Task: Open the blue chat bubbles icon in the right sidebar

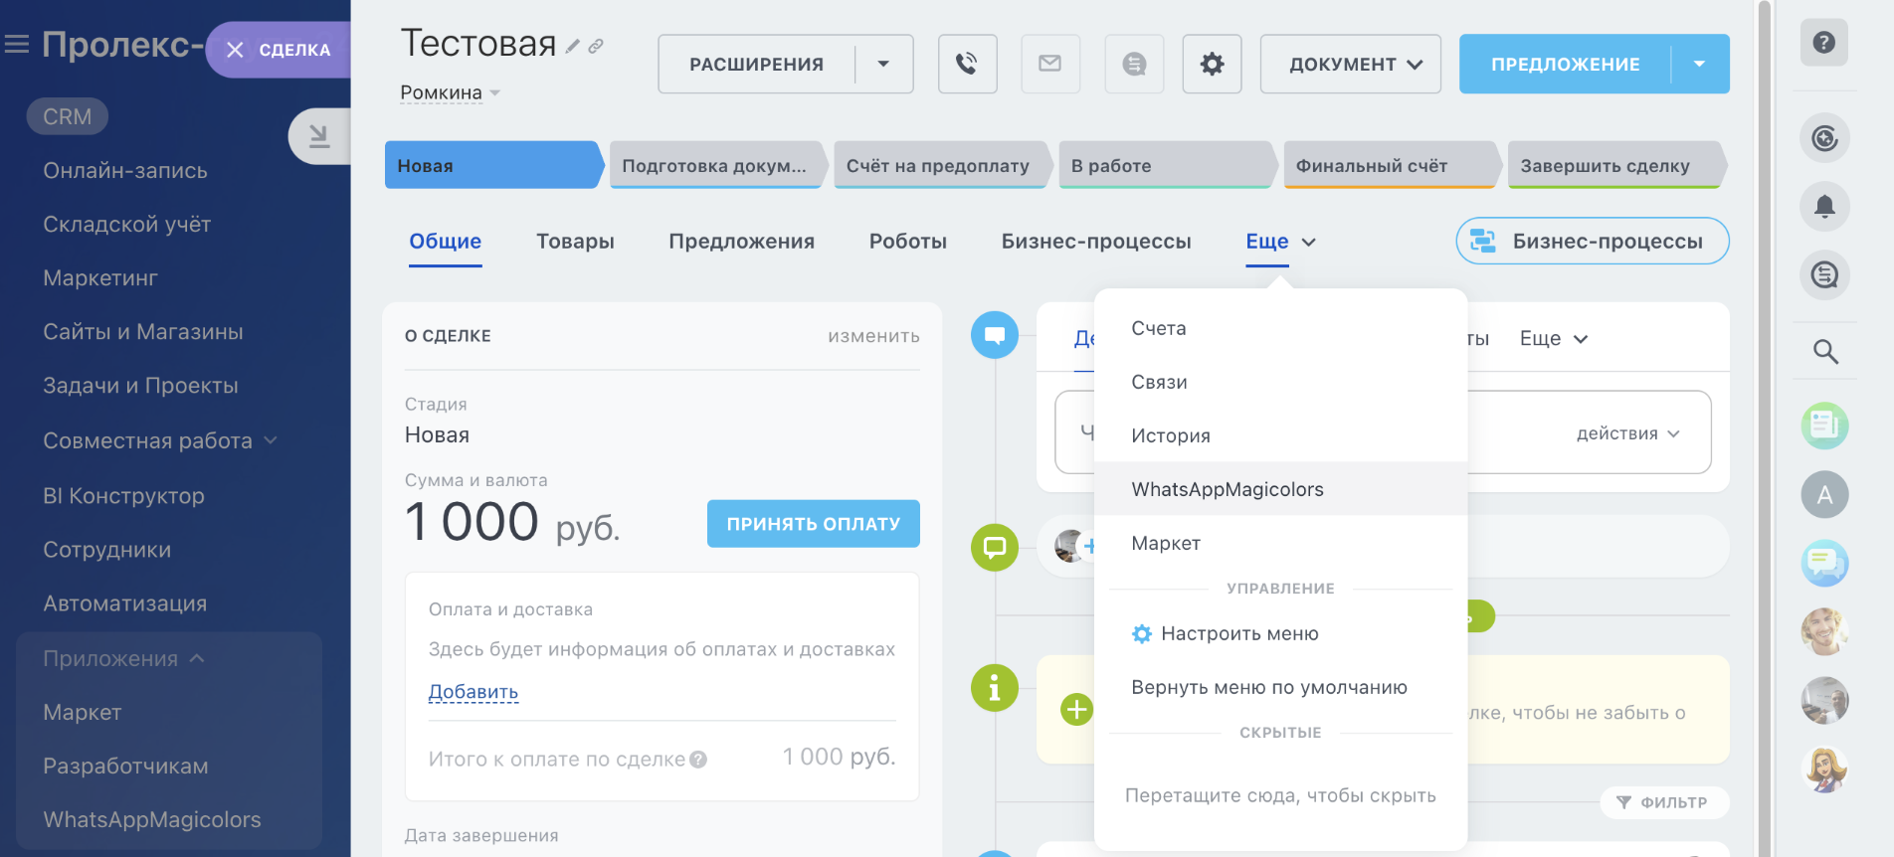Action: coord(1824,564)
